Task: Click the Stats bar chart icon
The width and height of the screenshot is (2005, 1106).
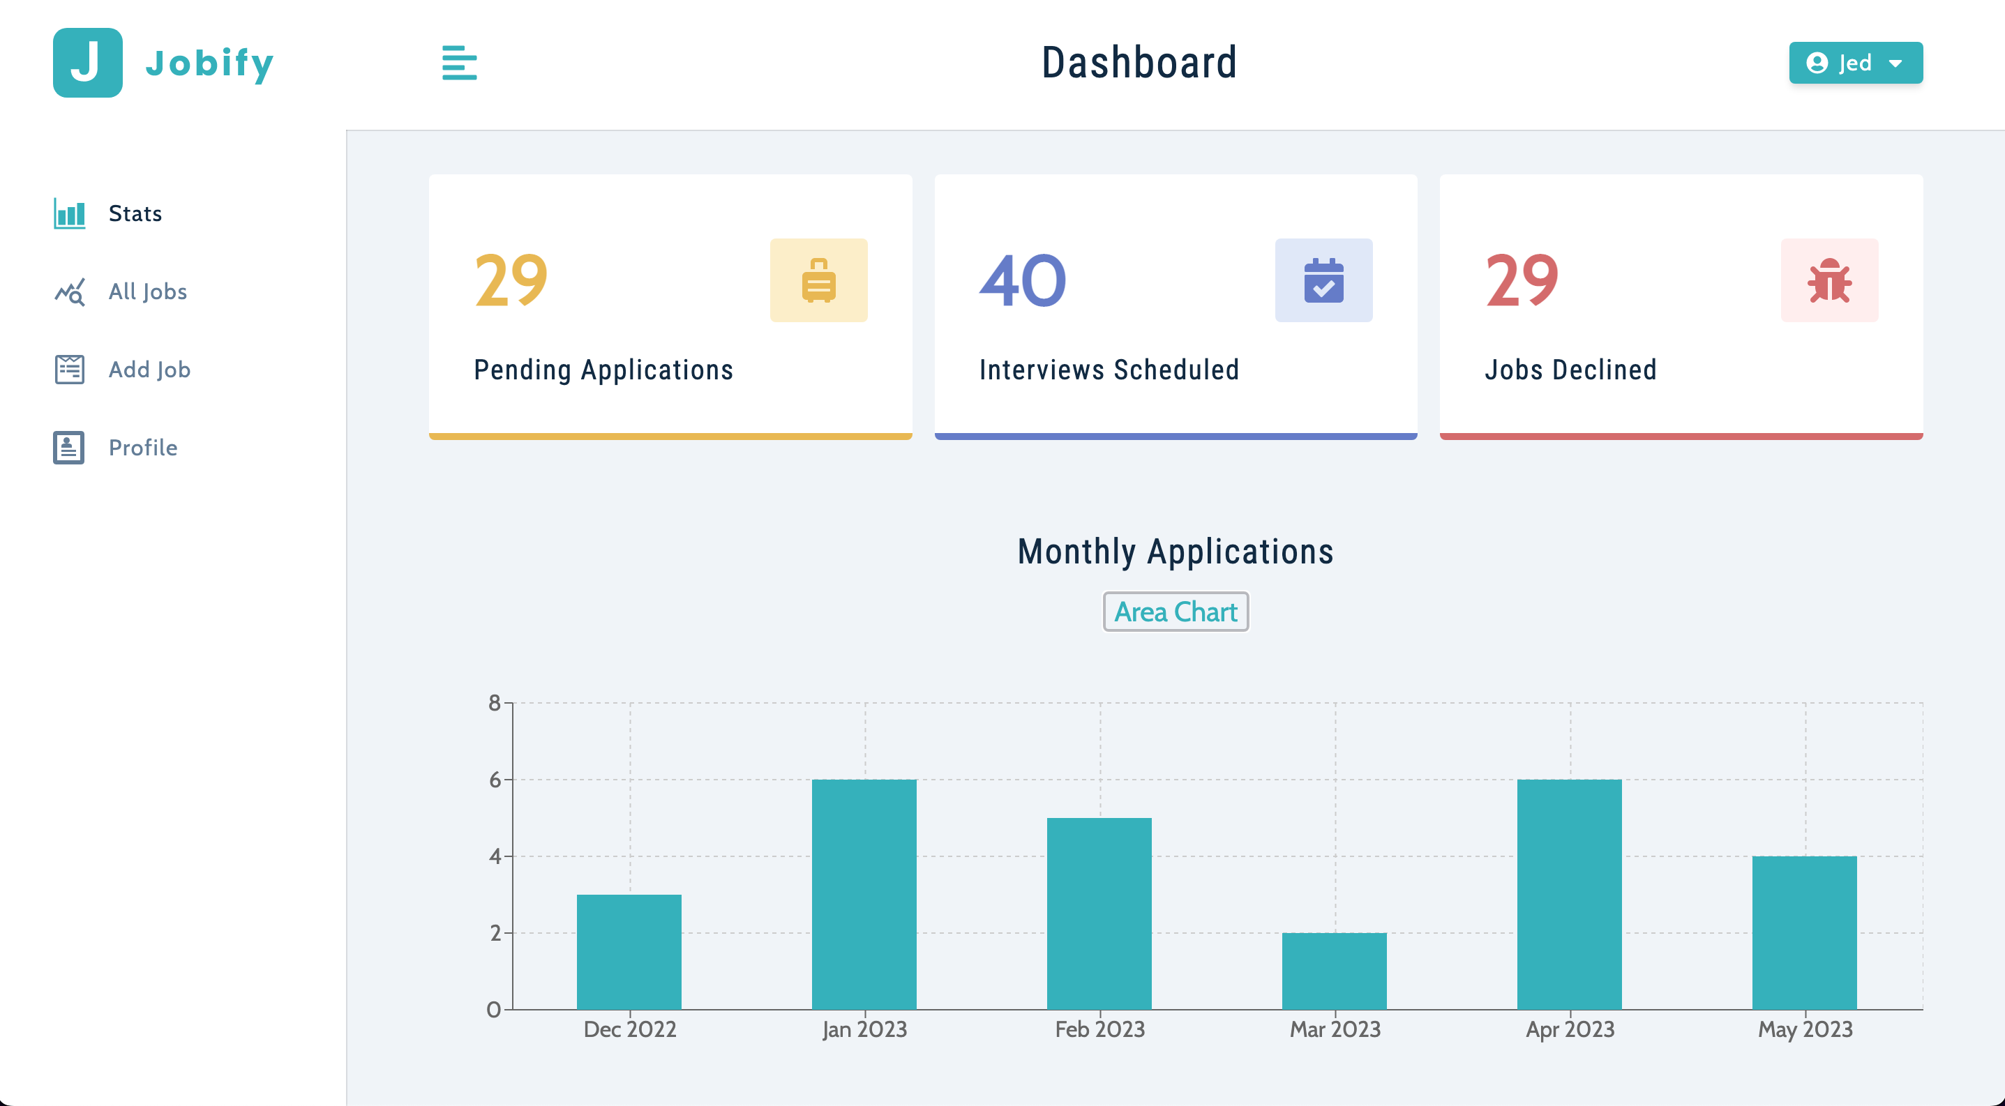Action: tap(69, 213)
